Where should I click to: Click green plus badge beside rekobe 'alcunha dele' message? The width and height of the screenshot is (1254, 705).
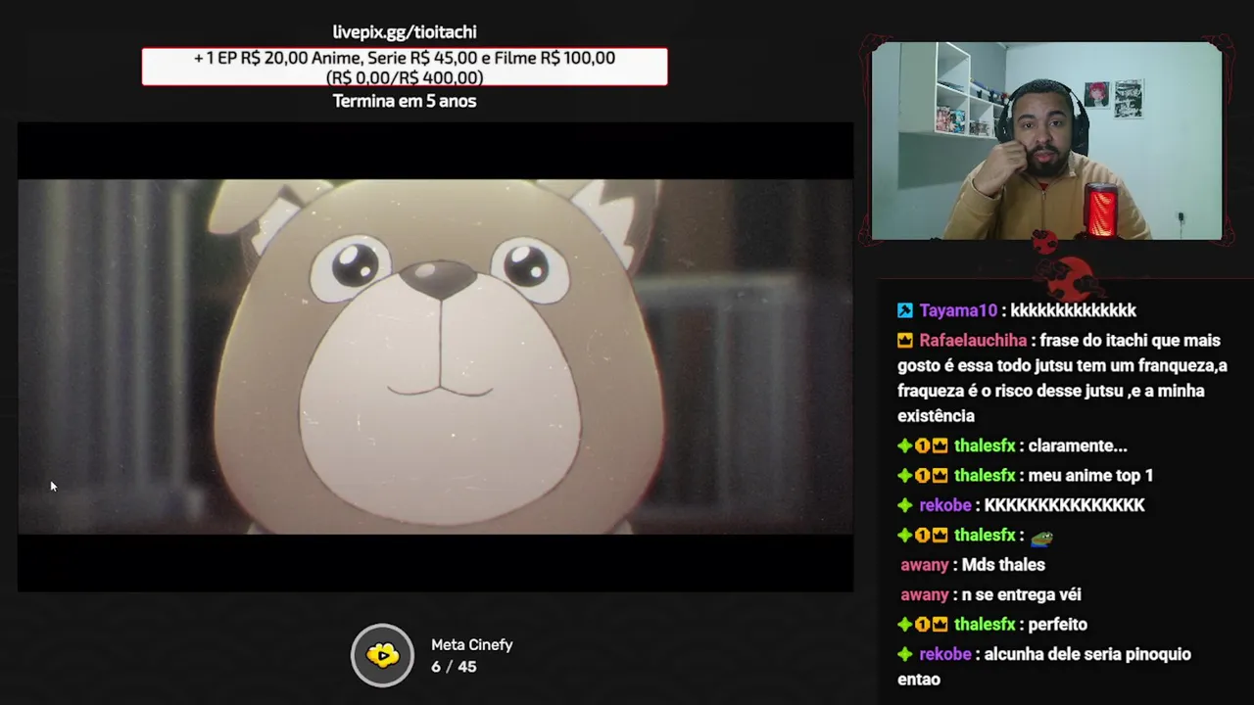(905, 654)
